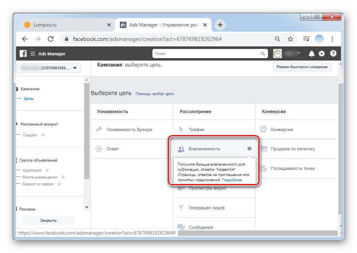
Task: Click the main page vertical scrollbar
Action: (340, 149)
